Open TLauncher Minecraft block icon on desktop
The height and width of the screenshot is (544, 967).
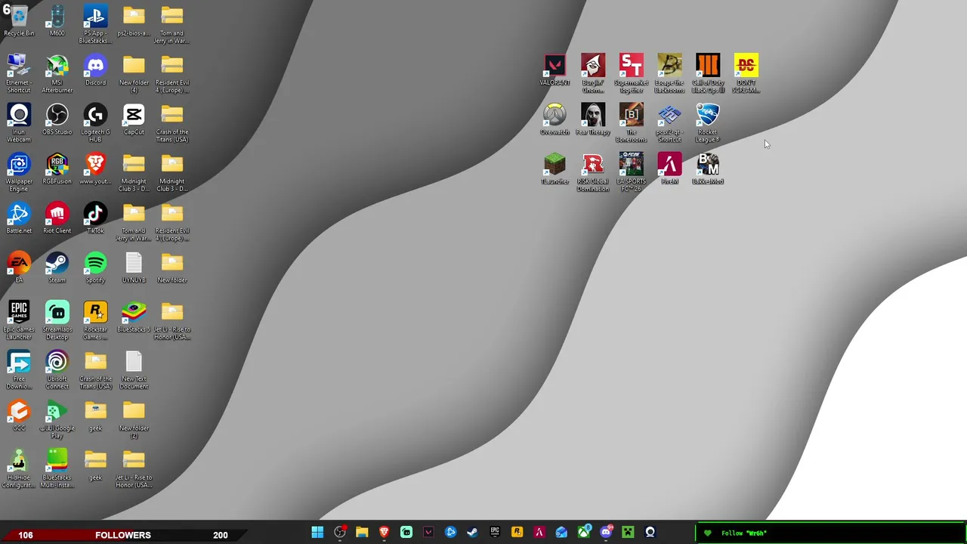[x=555, y=168]
